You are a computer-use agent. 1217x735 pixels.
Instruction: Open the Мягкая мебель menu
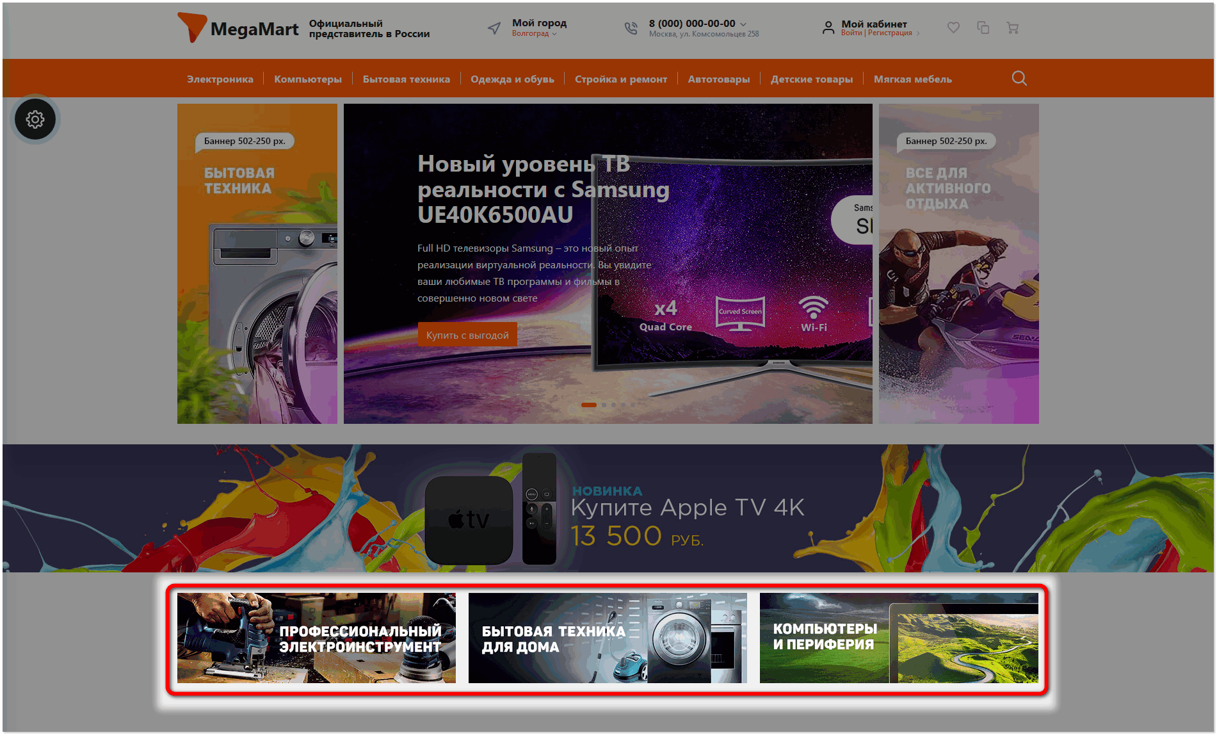913,79
